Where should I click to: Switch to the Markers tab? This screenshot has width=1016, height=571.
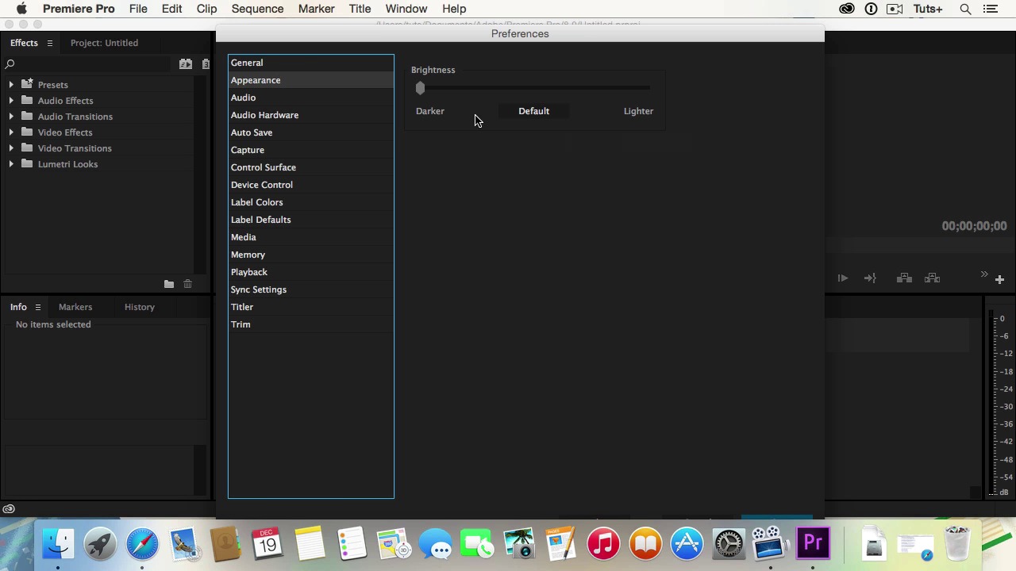(75, 307)
